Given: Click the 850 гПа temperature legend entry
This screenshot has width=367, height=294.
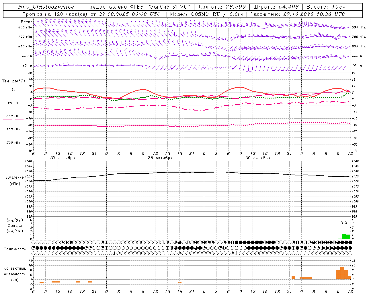Looking at the screenshot, I should (x=13, y=116).
